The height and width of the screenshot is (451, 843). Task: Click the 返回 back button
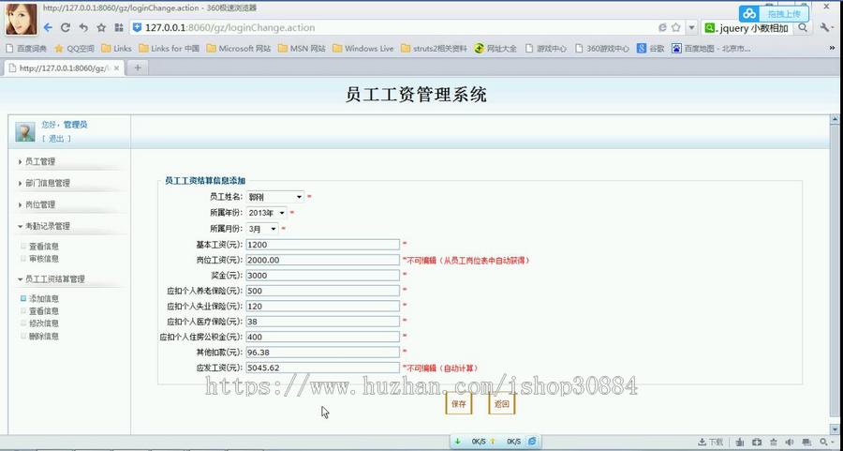pos(502,403)
